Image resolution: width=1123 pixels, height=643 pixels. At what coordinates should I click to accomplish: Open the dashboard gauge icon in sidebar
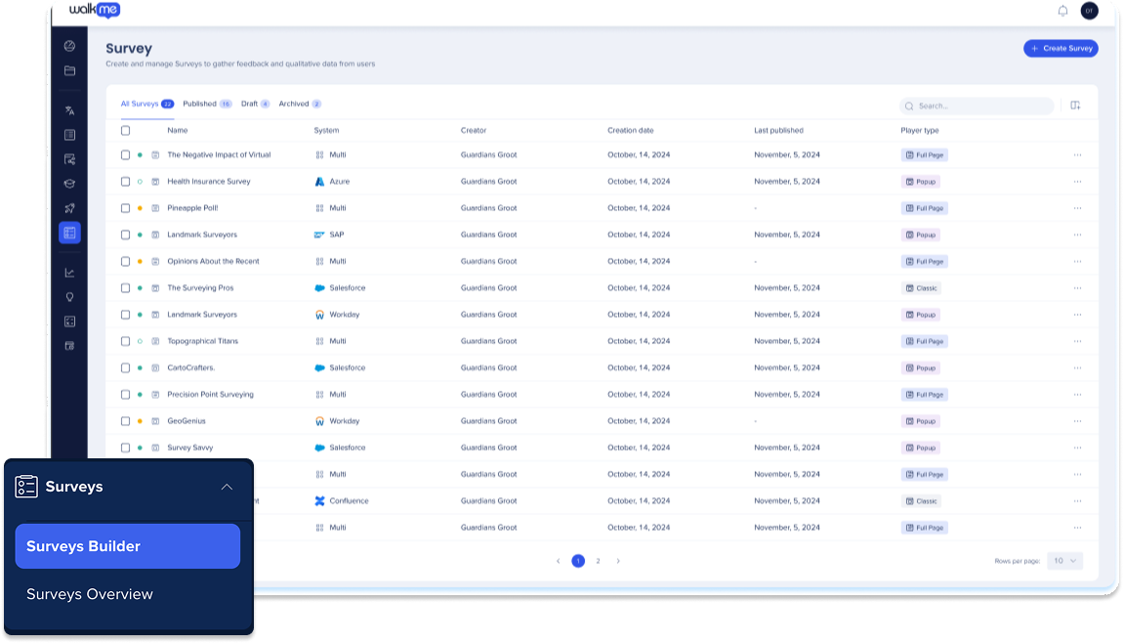pyautogui.click(x=69, y=46)
